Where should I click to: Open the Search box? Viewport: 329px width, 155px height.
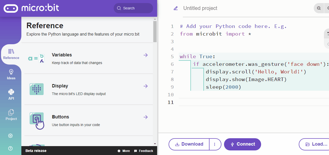pos(133,8)
